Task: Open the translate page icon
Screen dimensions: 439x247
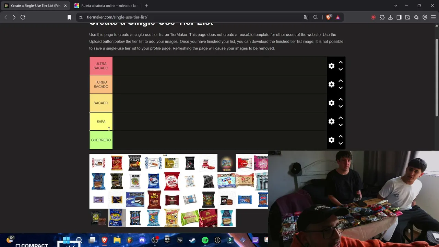Action: [x=306, y=17]
